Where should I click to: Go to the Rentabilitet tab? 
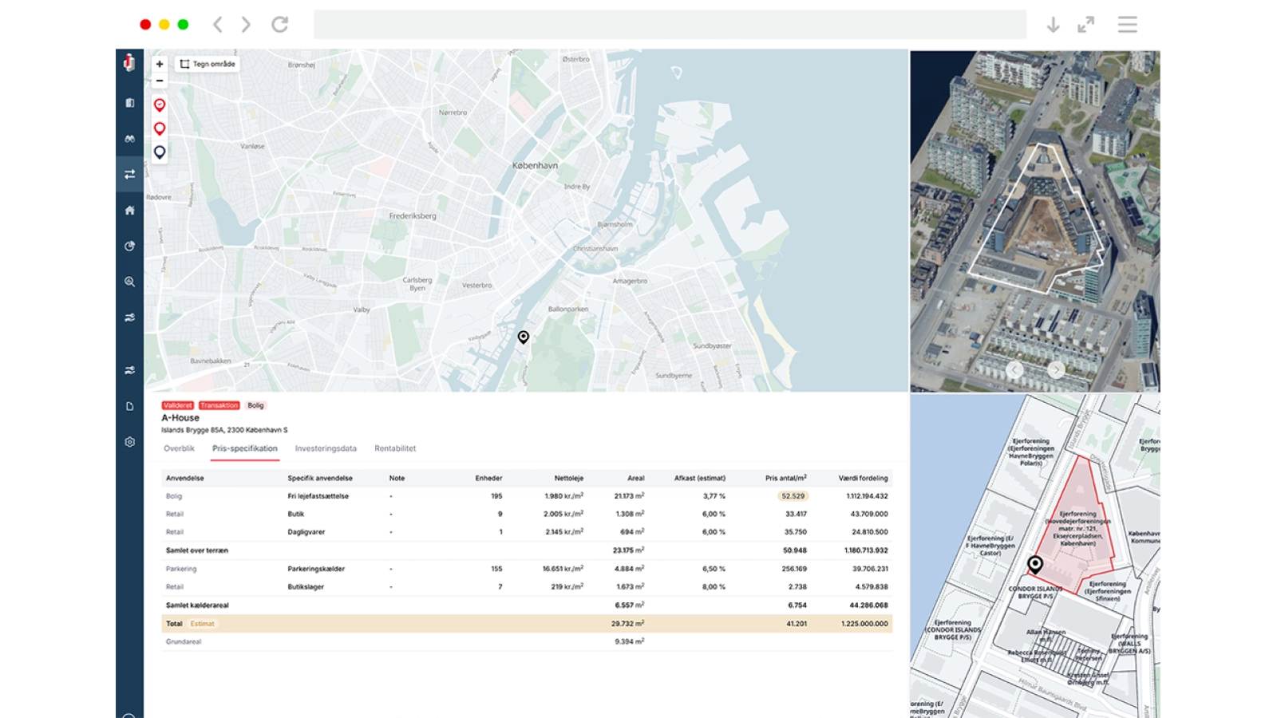pos(395,448)
